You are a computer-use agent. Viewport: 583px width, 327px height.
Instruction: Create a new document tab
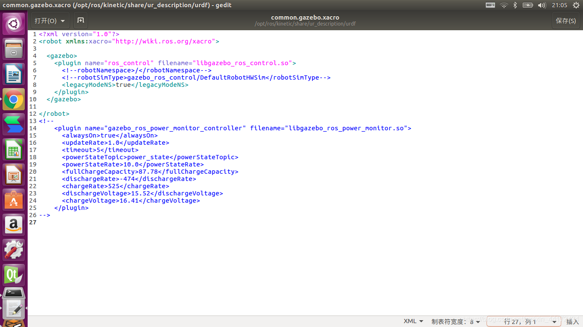click(x=81, y=20)
